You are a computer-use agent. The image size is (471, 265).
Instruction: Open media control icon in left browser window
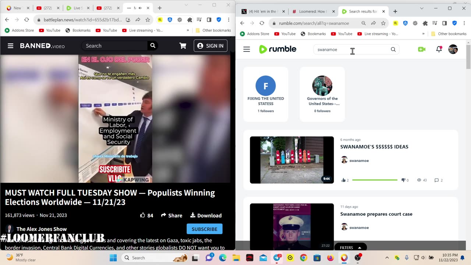199,20
